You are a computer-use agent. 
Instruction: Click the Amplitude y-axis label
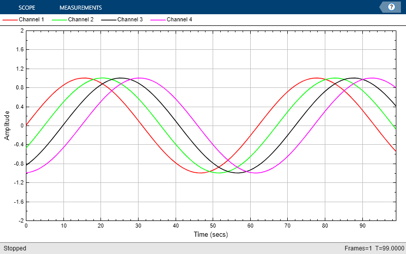point(7,125)
